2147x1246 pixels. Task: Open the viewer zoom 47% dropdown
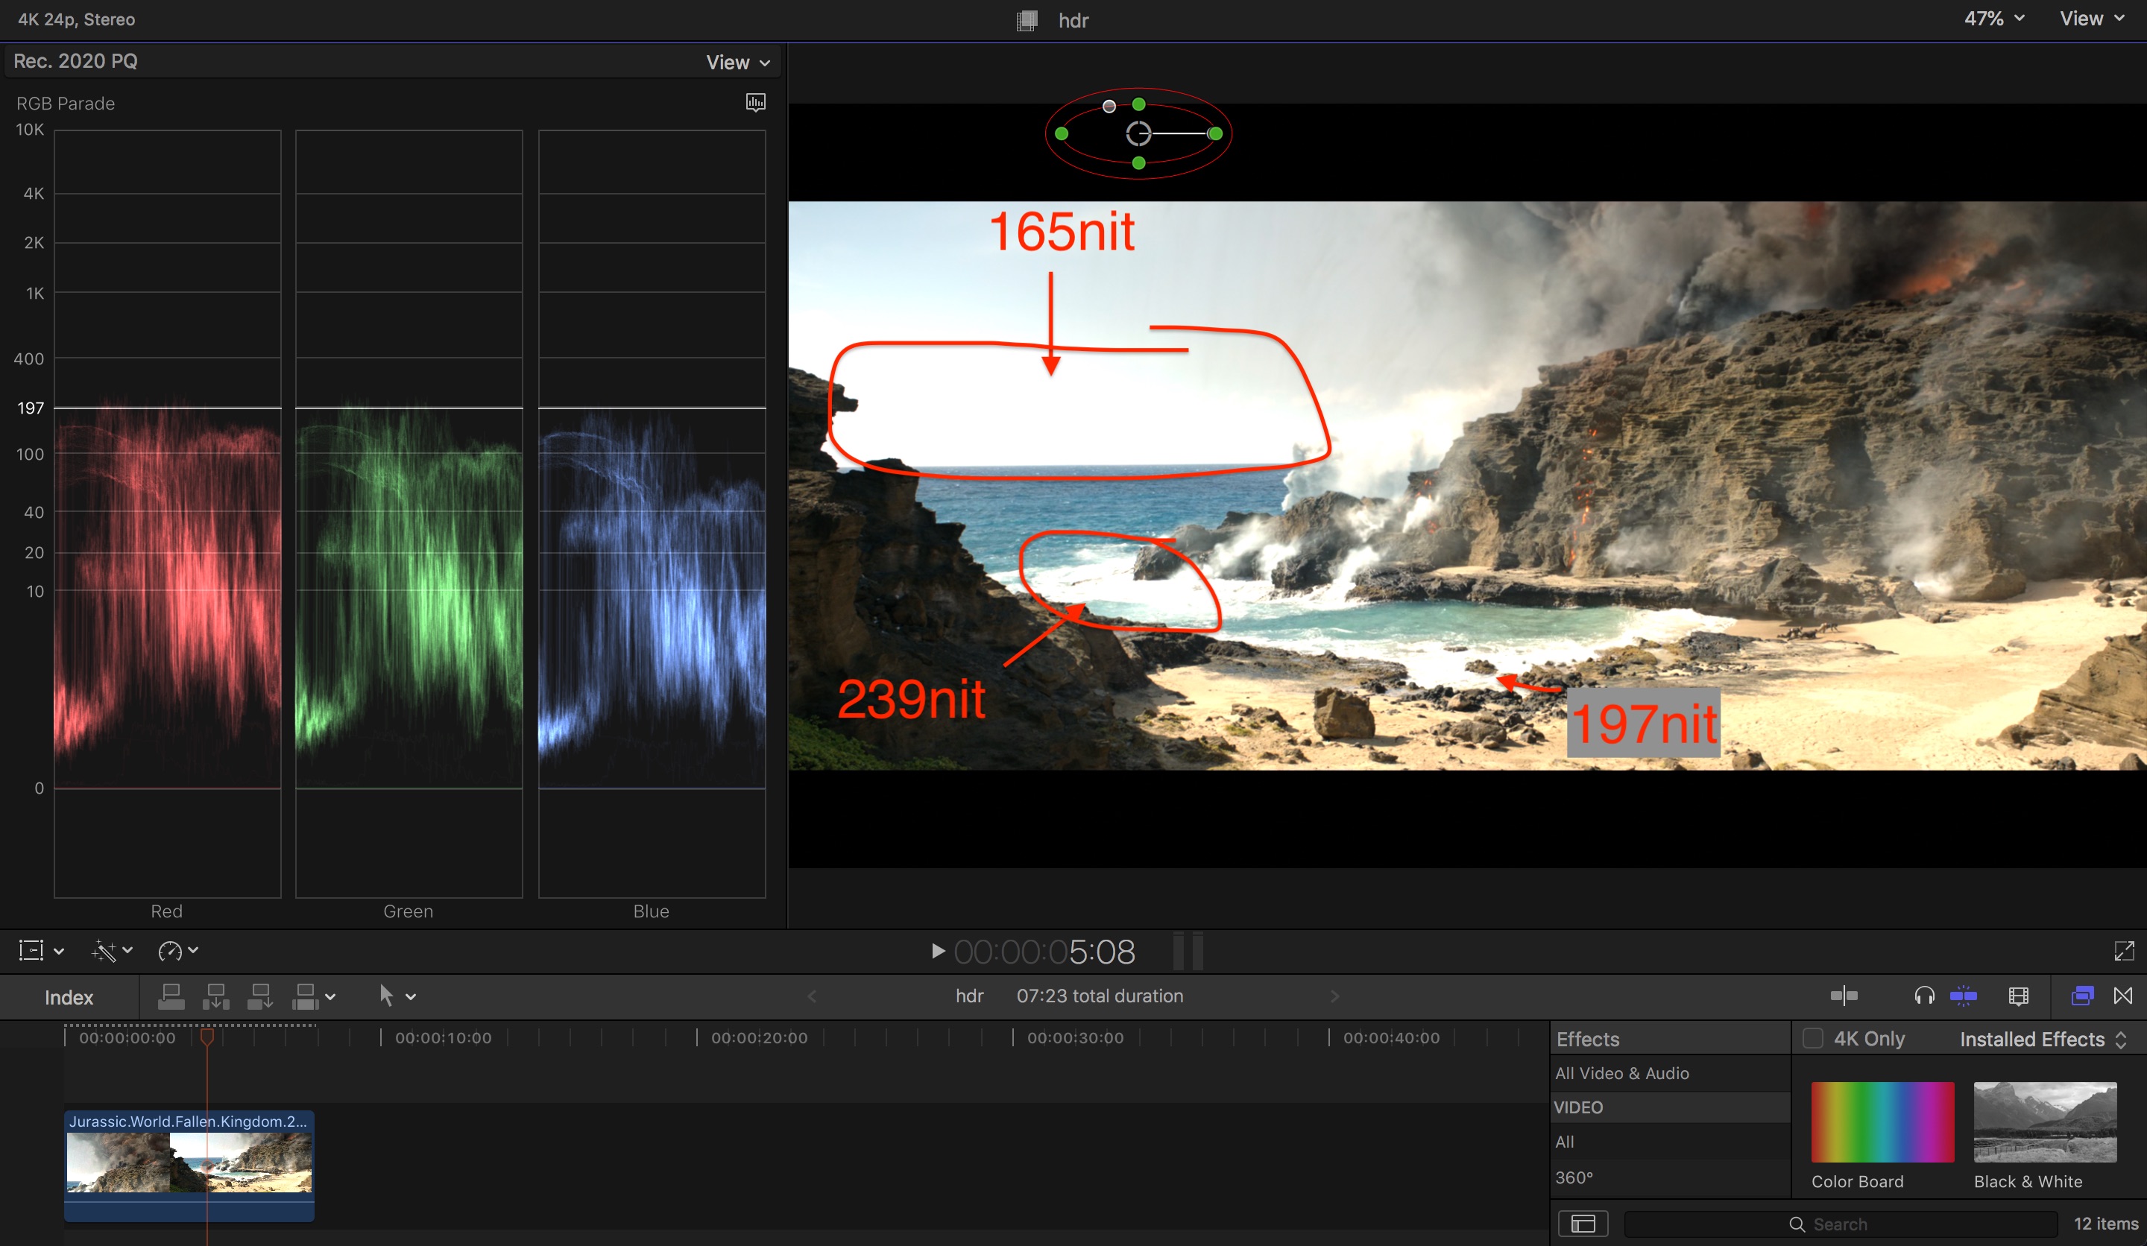1993,19
